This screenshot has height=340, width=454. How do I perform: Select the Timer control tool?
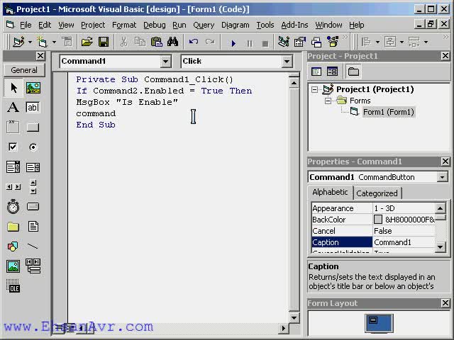click(13, 206)
